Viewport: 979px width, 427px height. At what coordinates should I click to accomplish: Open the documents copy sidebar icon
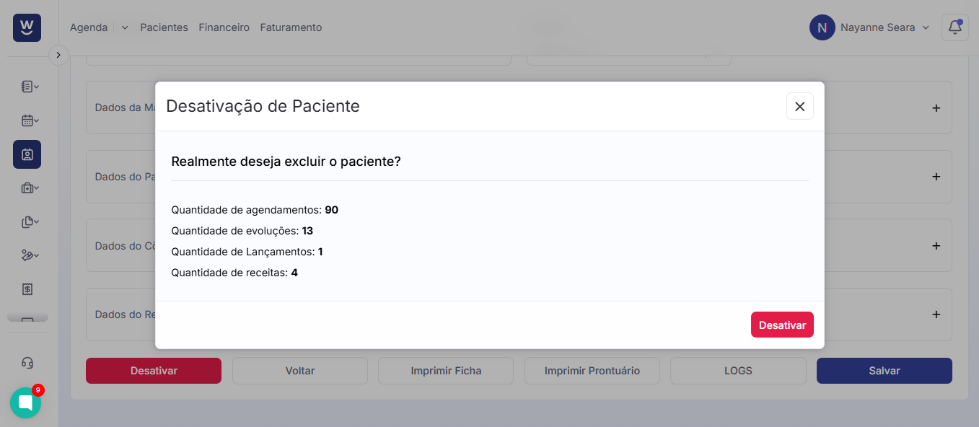27,222
